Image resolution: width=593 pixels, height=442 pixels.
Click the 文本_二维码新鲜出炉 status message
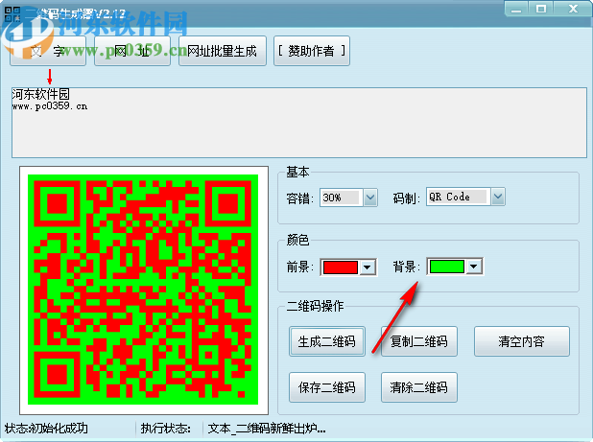[267, 429]
